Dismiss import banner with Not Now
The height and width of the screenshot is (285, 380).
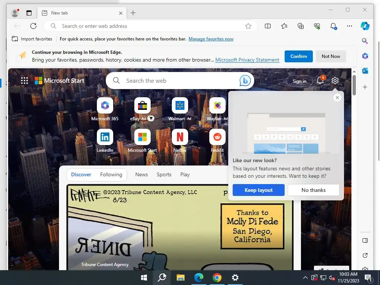[331, 56]
